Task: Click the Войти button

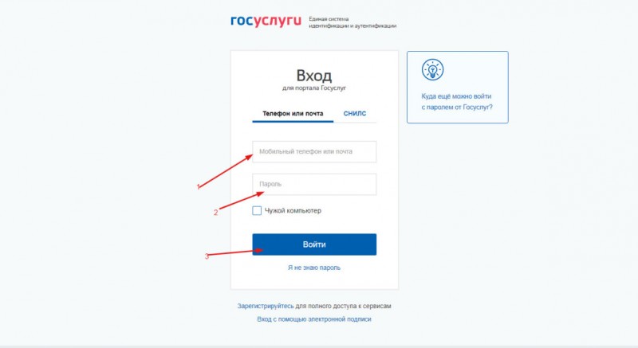Action: [x=314, y=244]
